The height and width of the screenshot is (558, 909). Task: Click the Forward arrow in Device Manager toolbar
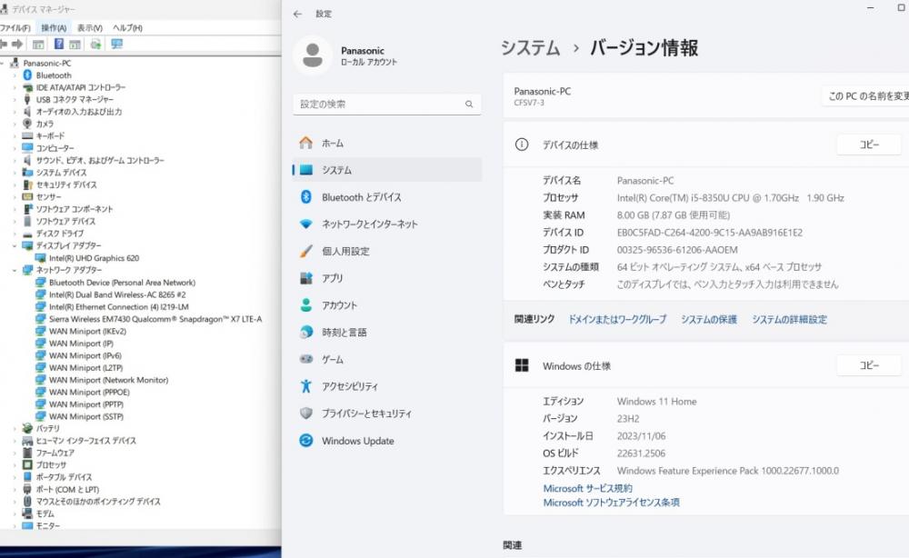[17, 44]
